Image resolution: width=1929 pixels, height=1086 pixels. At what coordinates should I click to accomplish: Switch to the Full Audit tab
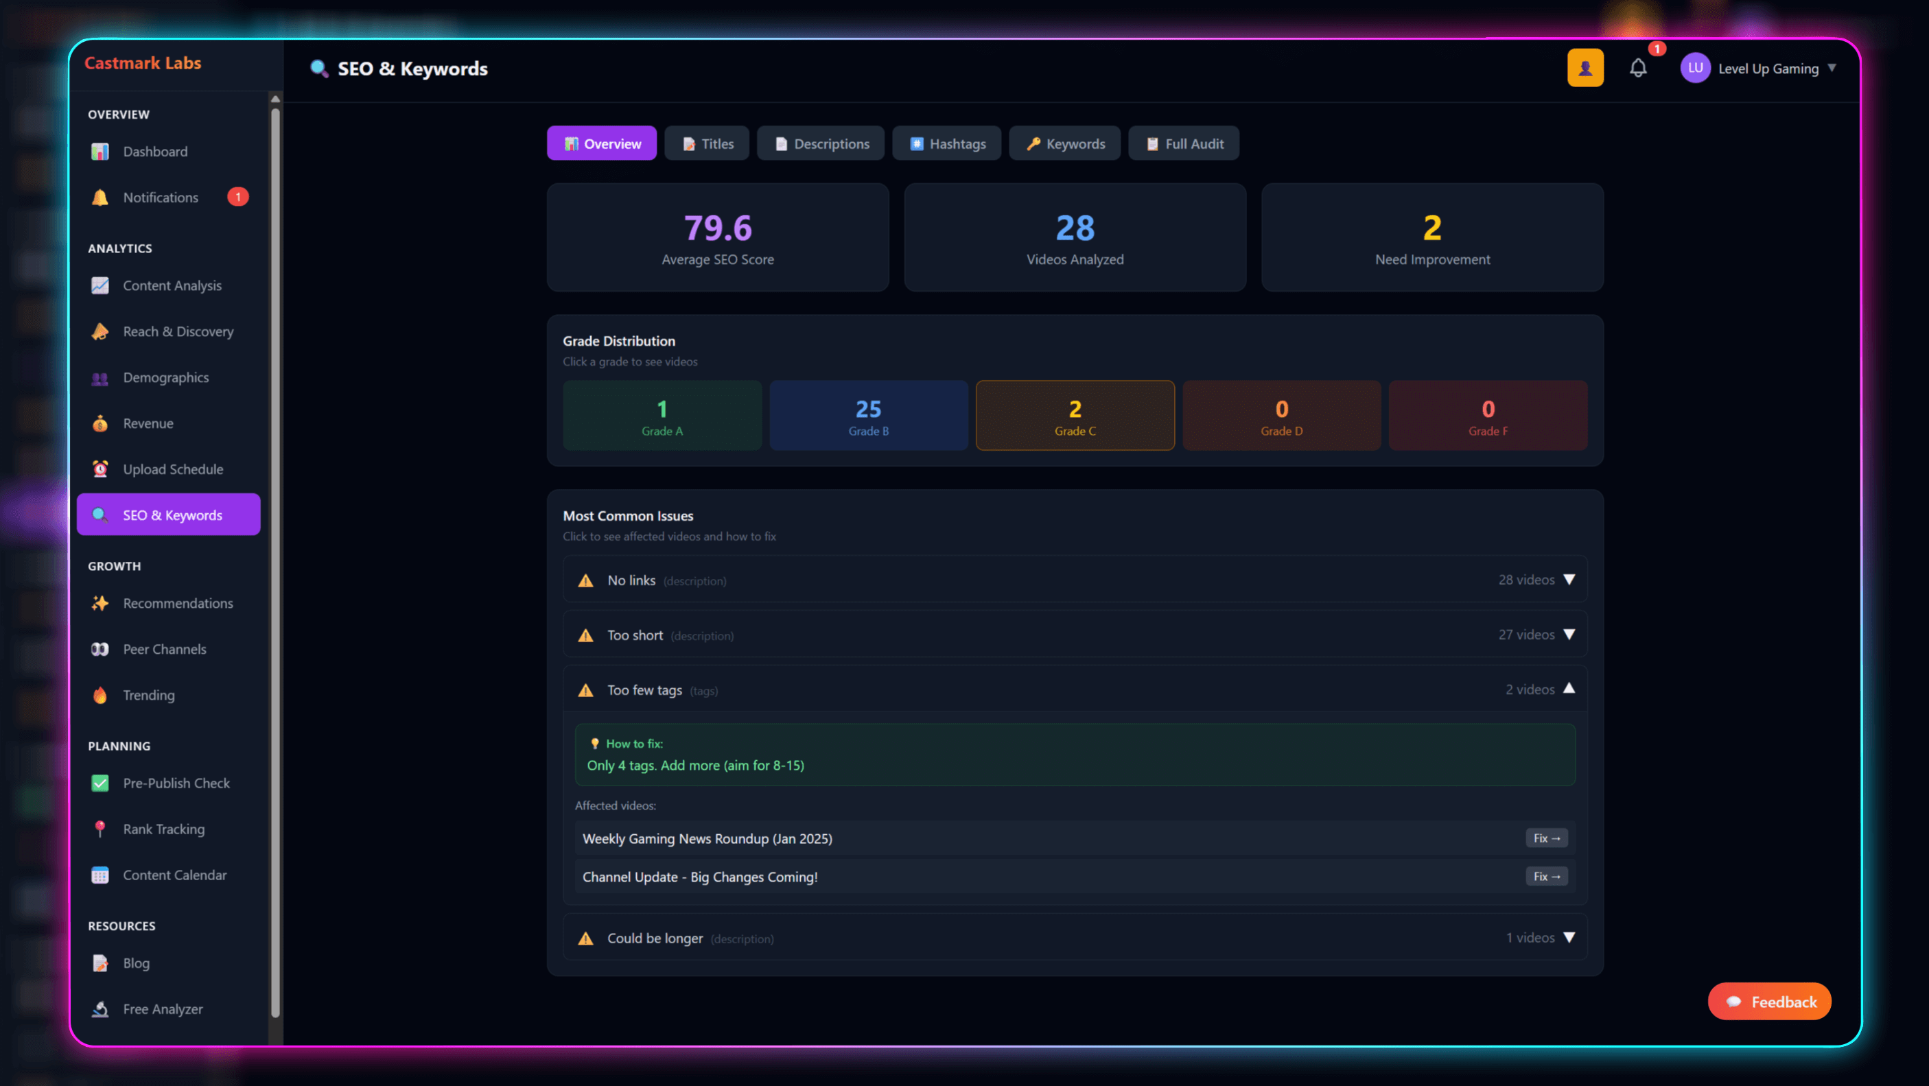click(x=1184, y=143)
